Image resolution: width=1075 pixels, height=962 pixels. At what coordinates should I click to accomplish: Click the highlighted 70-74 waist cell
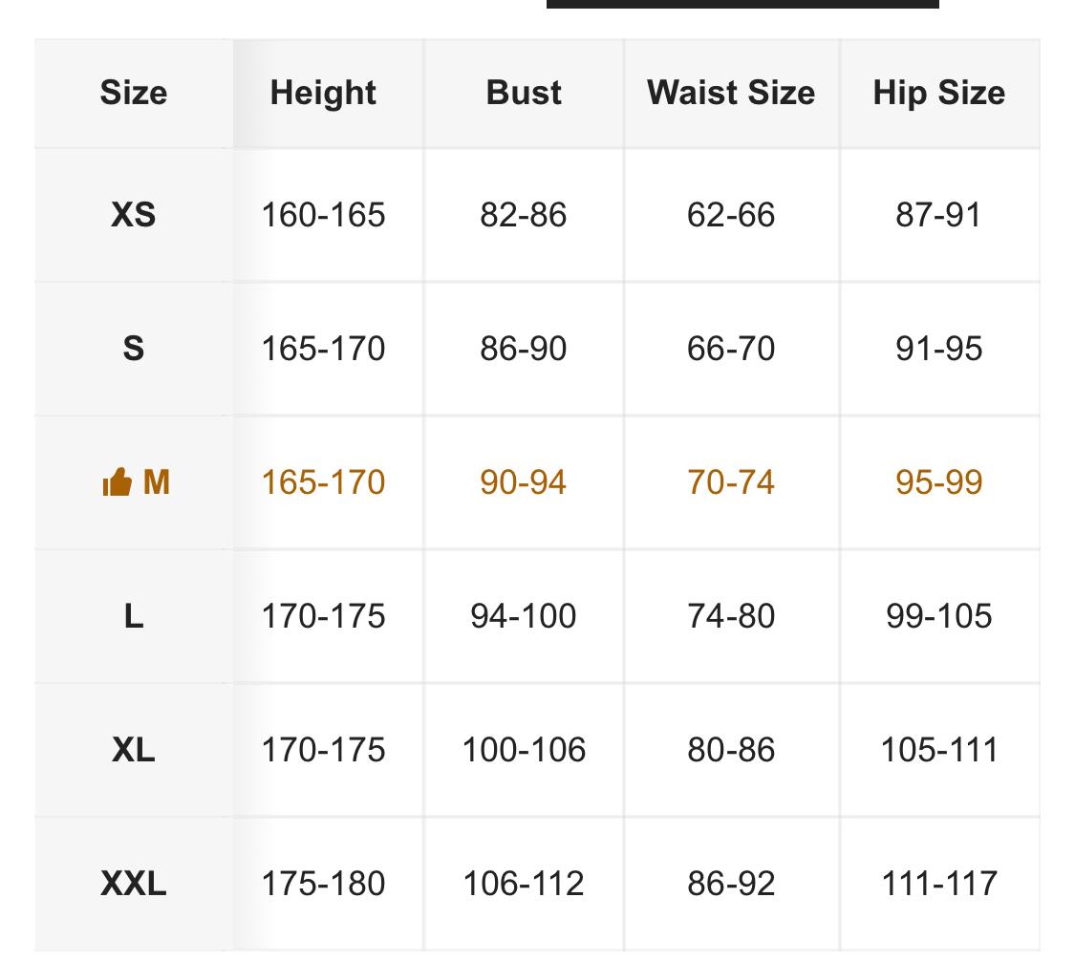click(x=731, y=482)
